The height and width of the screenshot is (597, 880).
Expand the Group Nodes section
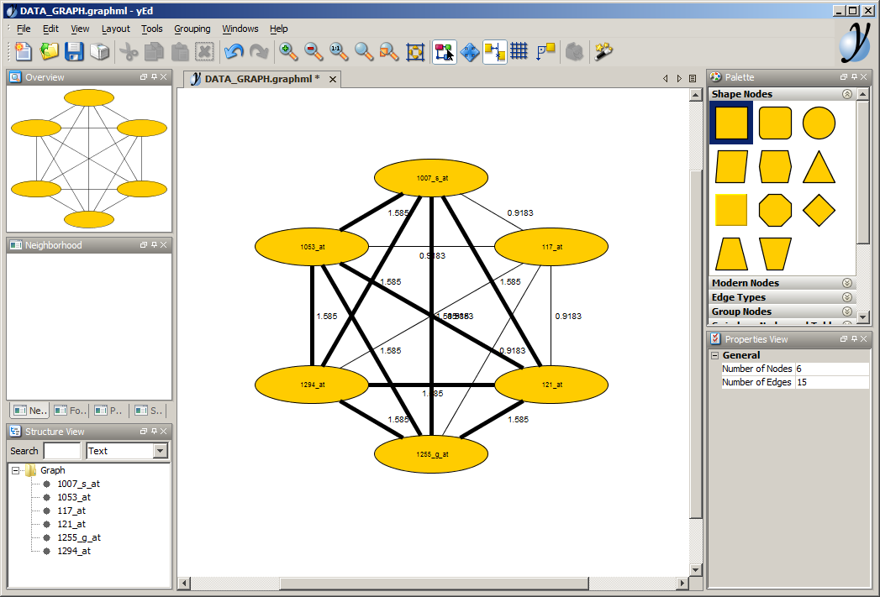pos(847,312)
